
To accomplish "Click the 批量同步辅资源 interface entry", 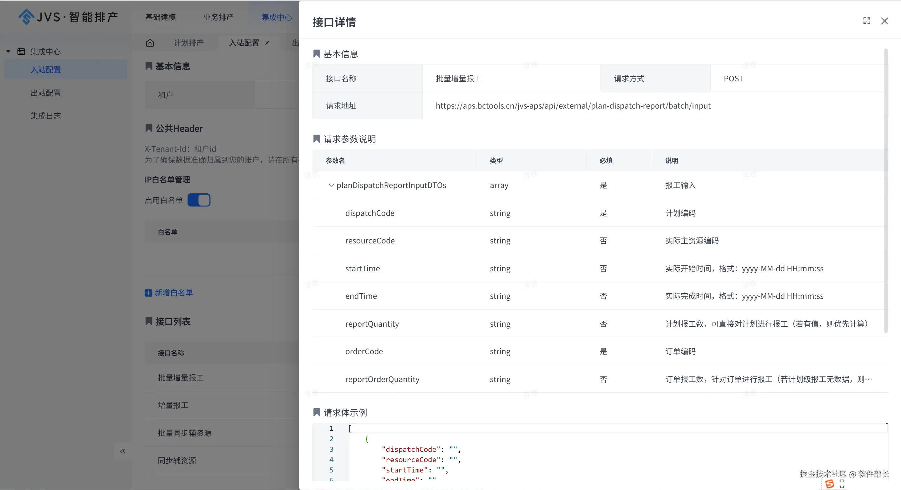I will [184, 433].
